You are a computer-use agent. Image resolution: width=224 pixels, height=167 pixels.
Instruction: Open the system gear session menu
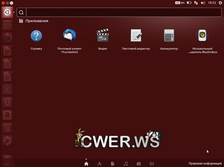coord(220,3)
